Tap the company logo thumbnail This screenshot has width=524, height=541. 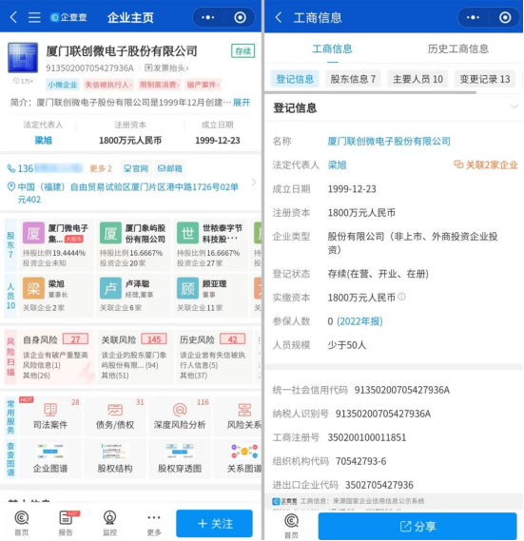point(23,58)
